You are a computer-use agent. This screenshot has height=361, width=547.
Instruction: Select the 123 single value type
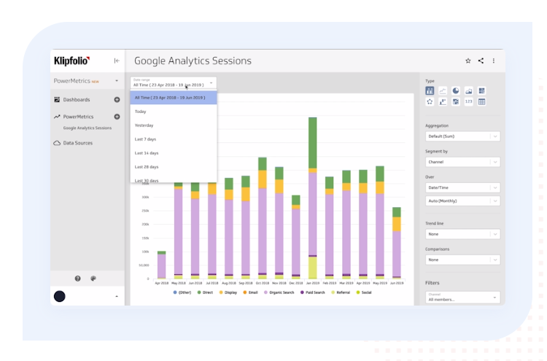coord(468,102)
